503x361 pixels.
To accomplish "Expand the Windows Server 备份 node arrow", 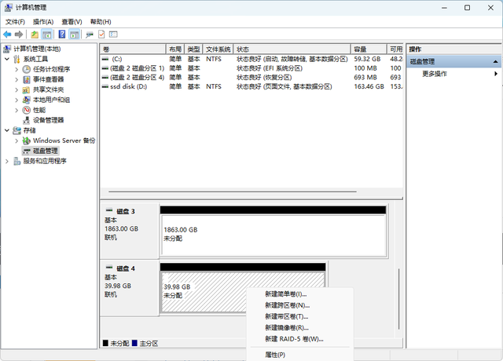I will (17, 140).
